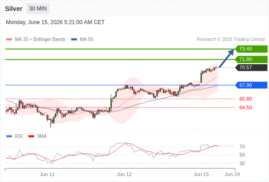This screenshot has height=182, width=269.
Task: Click the Jun 15 date axis label
Action: pyautogui.click(x=201, y=174)
